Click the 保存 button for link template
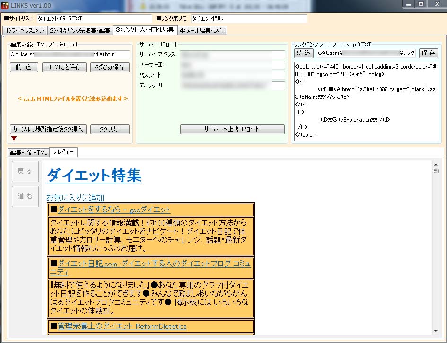This screenshot has width=447, height=343. 429,53
